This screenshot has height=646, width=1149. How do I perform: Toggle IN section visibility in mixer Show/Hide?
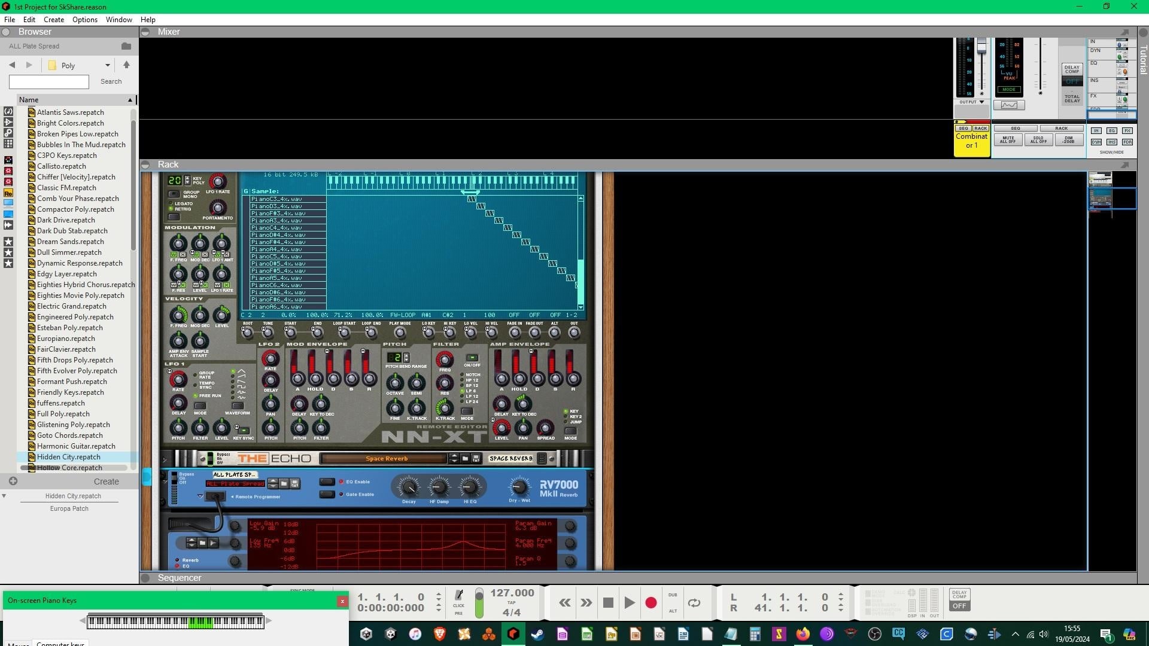1096,130
